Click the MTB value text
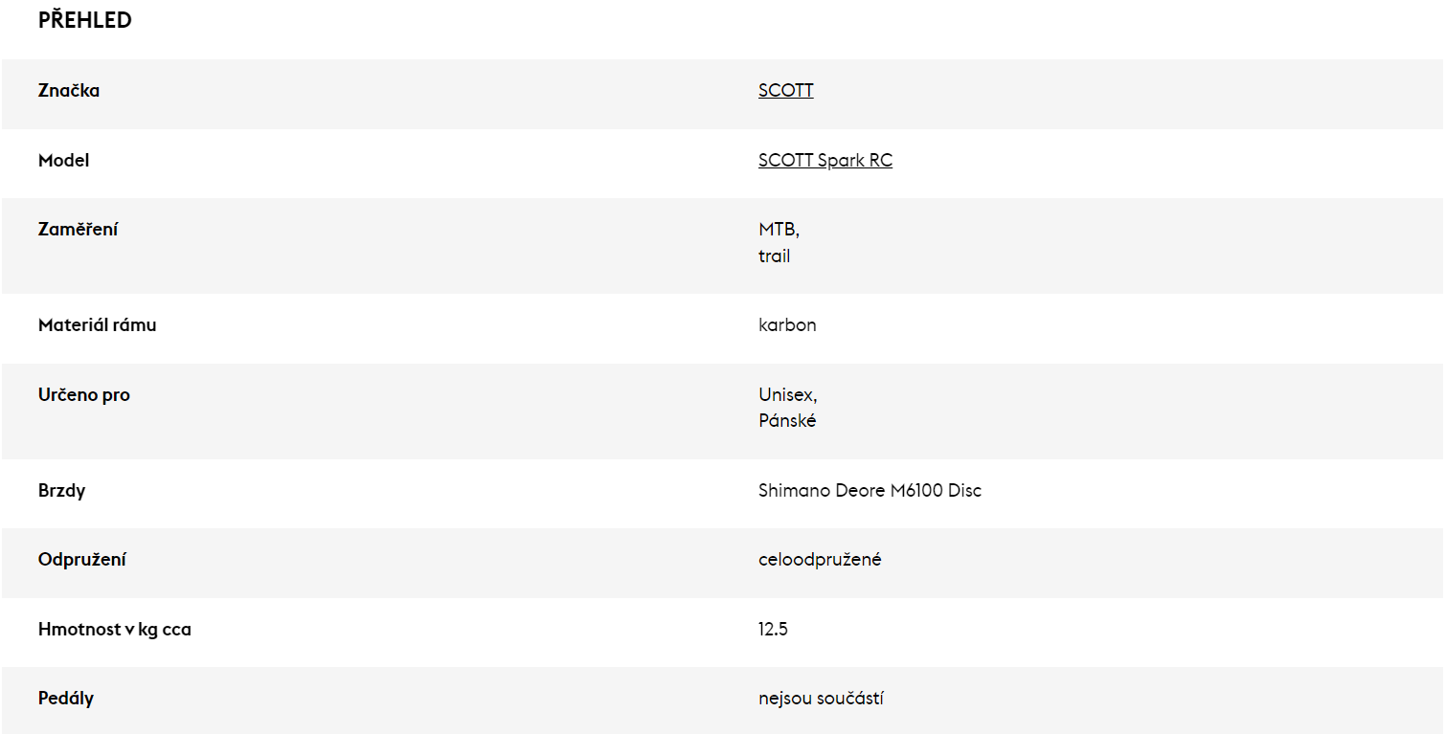The width and height of the screenshot is (1446, 734). [779, 231]
